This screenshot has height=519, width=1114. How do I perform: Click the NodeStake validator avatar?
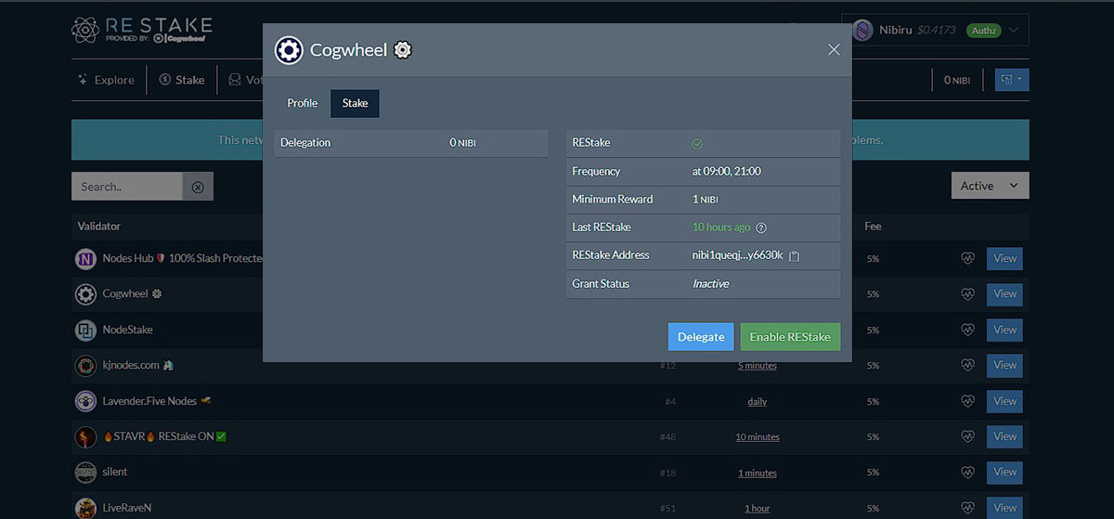85,331
